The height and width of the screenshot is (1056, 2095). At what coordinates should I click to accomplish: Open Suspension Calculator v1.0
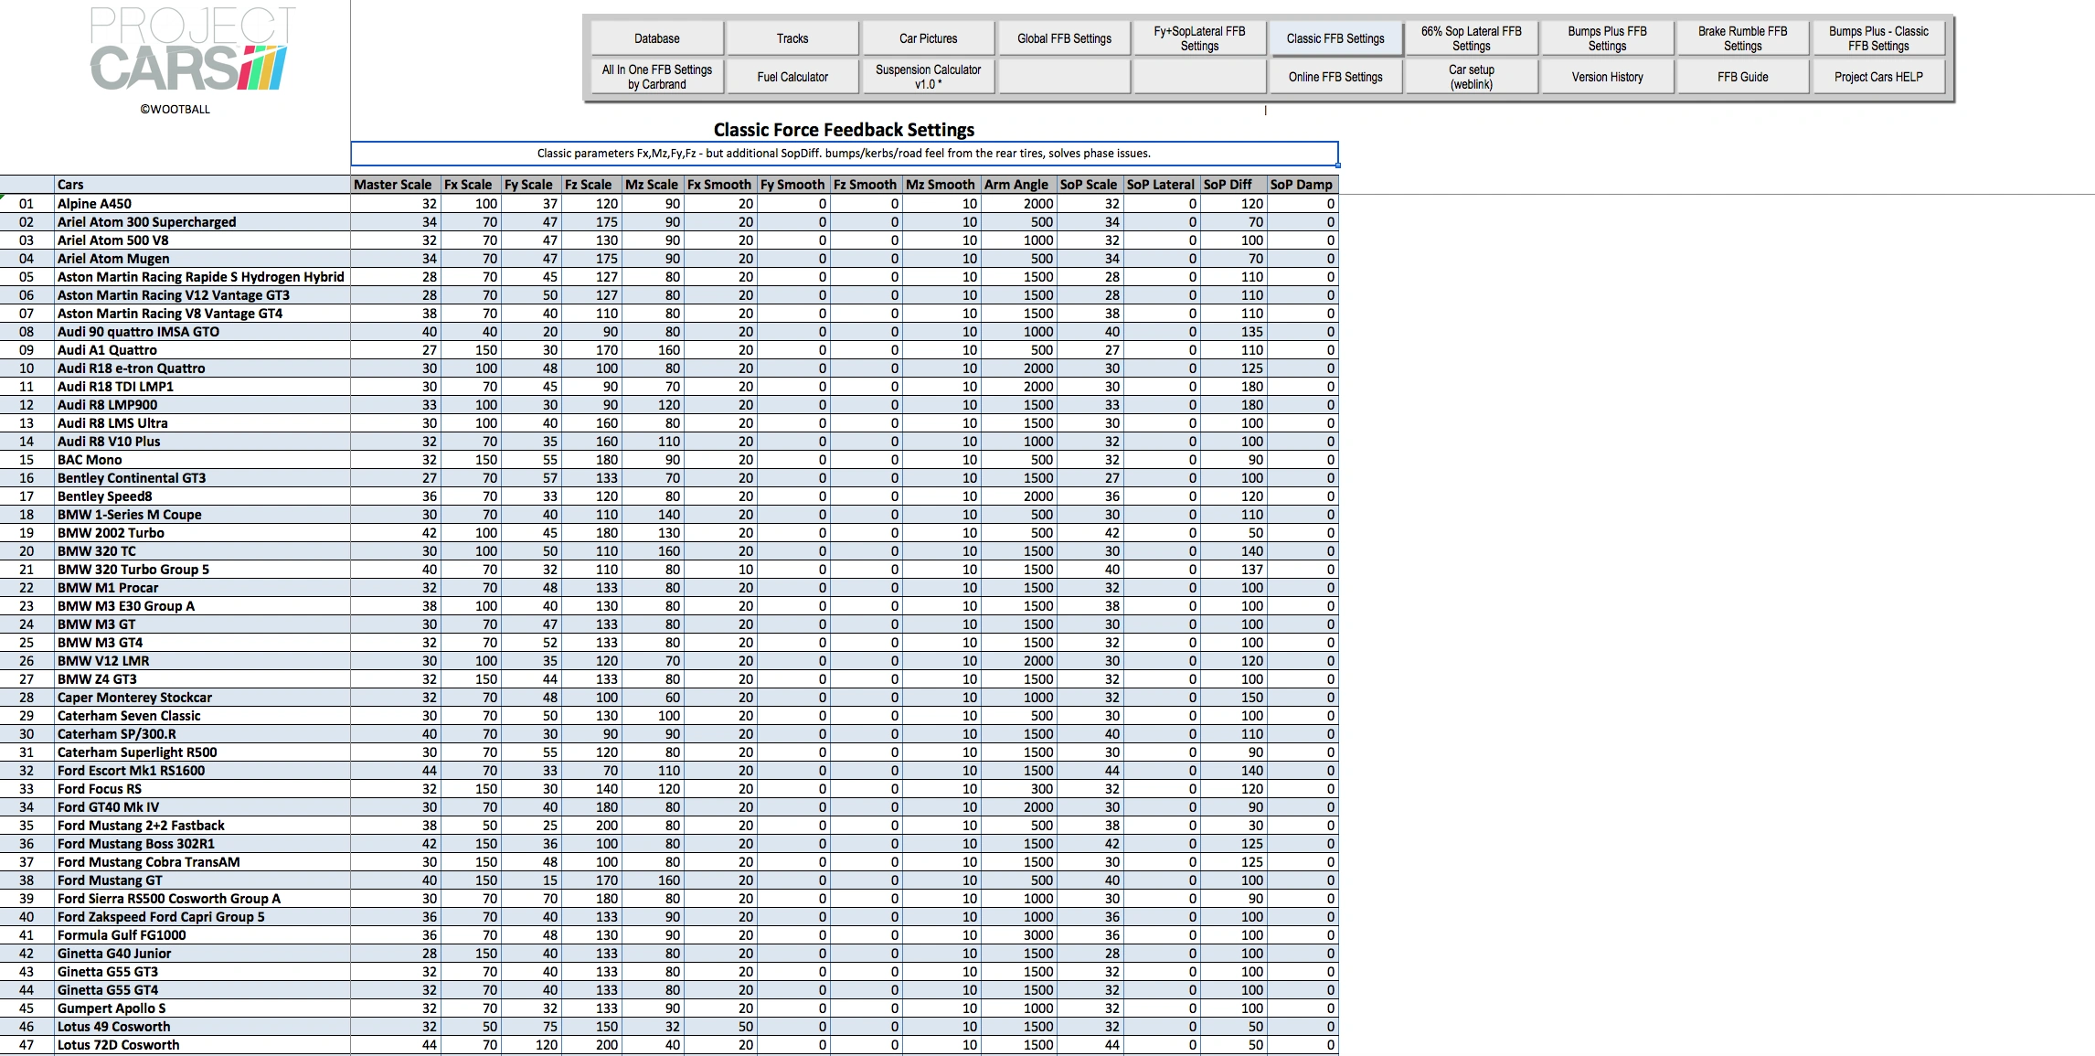(928, 77)
